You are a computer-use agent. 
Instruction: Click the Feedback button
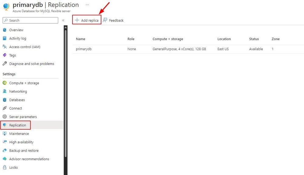point(113,20)
